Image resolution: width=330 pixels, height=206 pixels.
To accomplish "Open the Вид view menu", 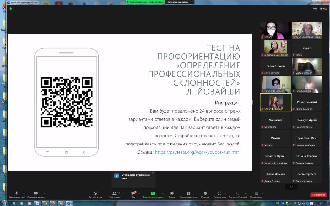I will point(324,9).
